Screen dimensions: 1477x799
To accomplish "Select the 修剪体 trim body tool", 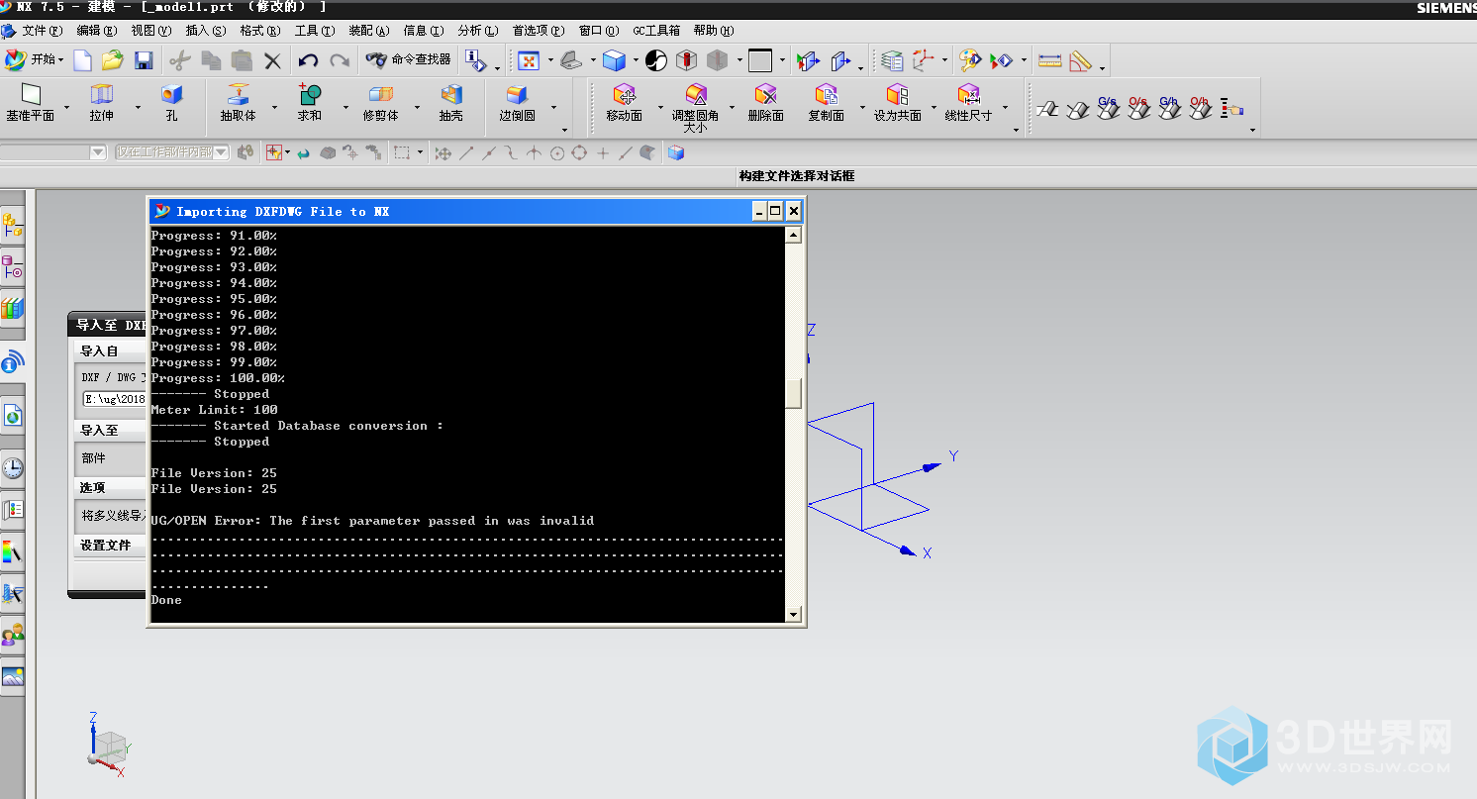I will click(380, 103).
